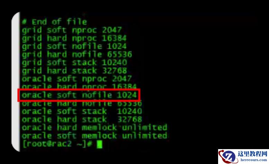Click the 这里教程网 site title text
The width and height of the screenshot is (269, 164).
[252, 154]
